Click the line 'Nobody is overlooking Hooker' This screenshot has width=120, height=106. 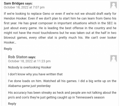click(30, 67)
